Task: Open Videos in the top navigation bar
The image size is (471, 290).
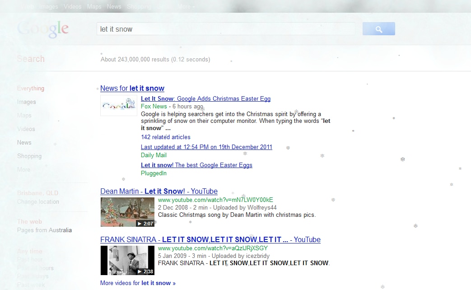Action: [72, 7]
